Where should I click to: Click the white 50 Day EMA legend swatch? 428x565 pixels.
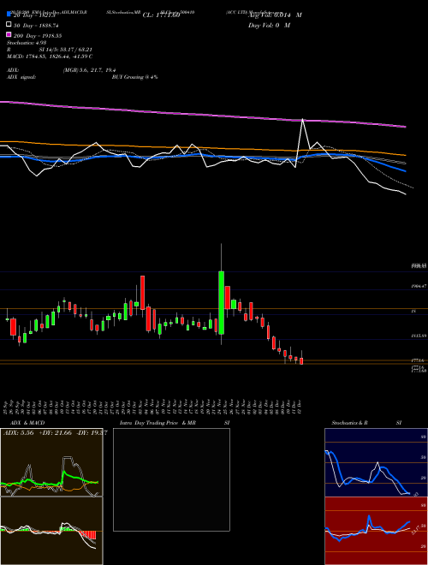click(9, 24)
